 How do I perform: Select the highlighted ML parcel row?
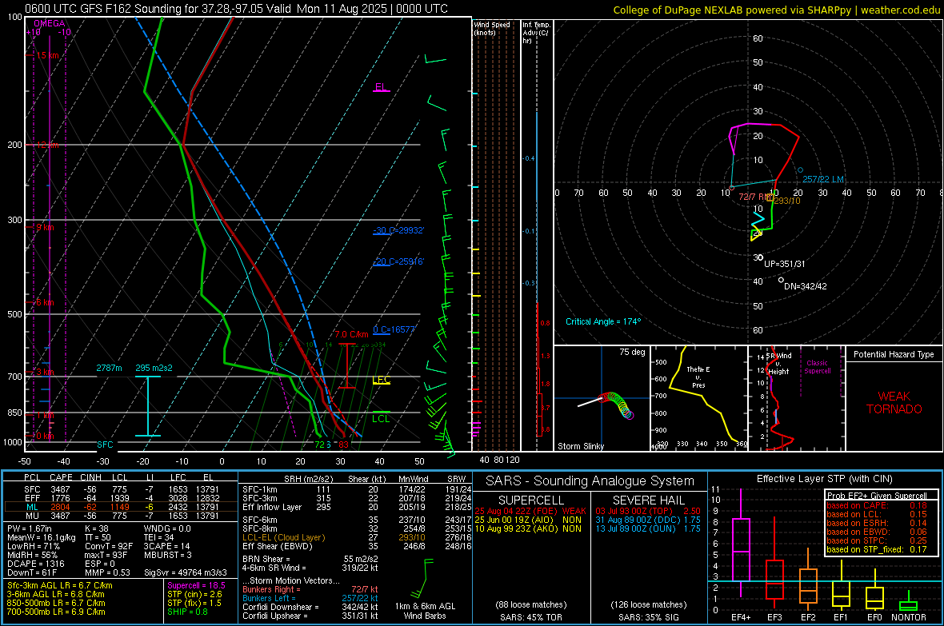(121, 507)
